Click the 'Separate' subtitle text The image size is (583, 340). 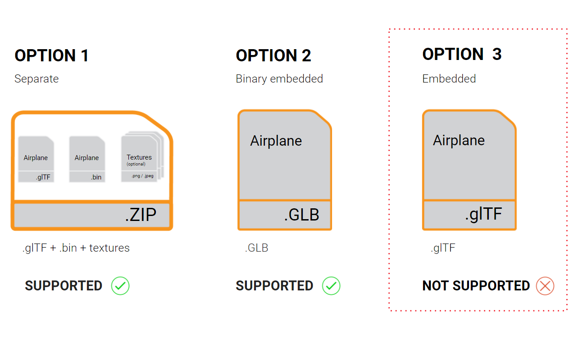[x=36, y=79]
